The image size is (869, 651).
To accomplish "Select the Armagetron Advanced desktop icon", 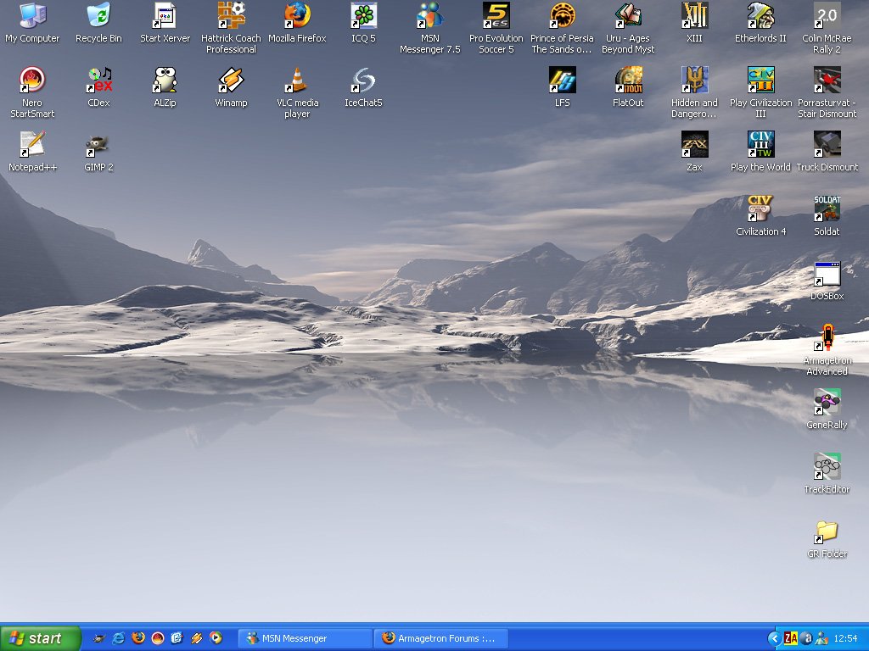I will 827,339.
